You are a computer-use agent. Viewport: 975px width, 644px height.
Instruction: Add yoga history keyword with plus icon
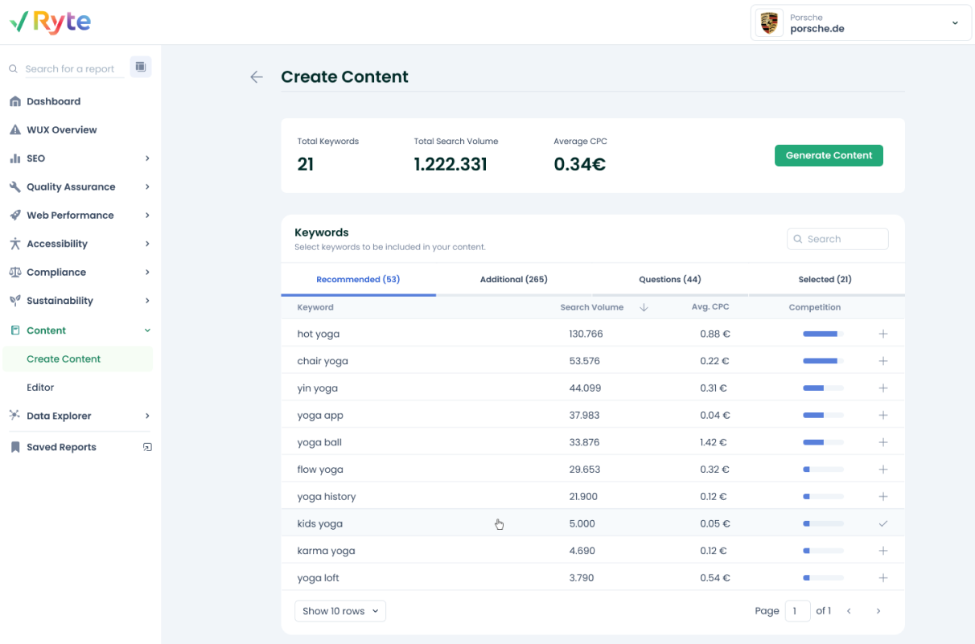(x=882, y=497)
